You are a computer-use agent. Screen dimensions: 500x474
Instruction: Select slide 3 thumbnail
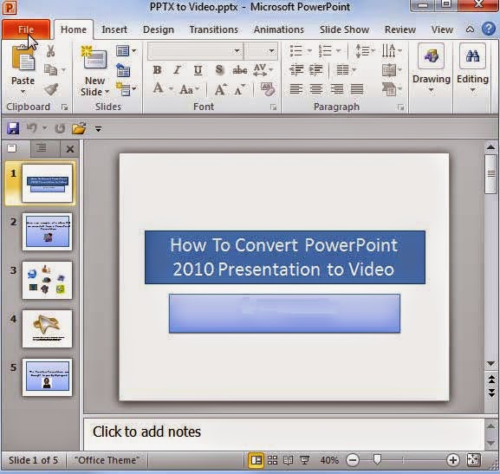point(47,280)
